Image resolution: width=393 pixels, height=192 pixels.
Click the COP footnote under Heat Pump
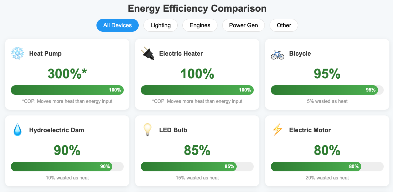[x=67, y=101]
